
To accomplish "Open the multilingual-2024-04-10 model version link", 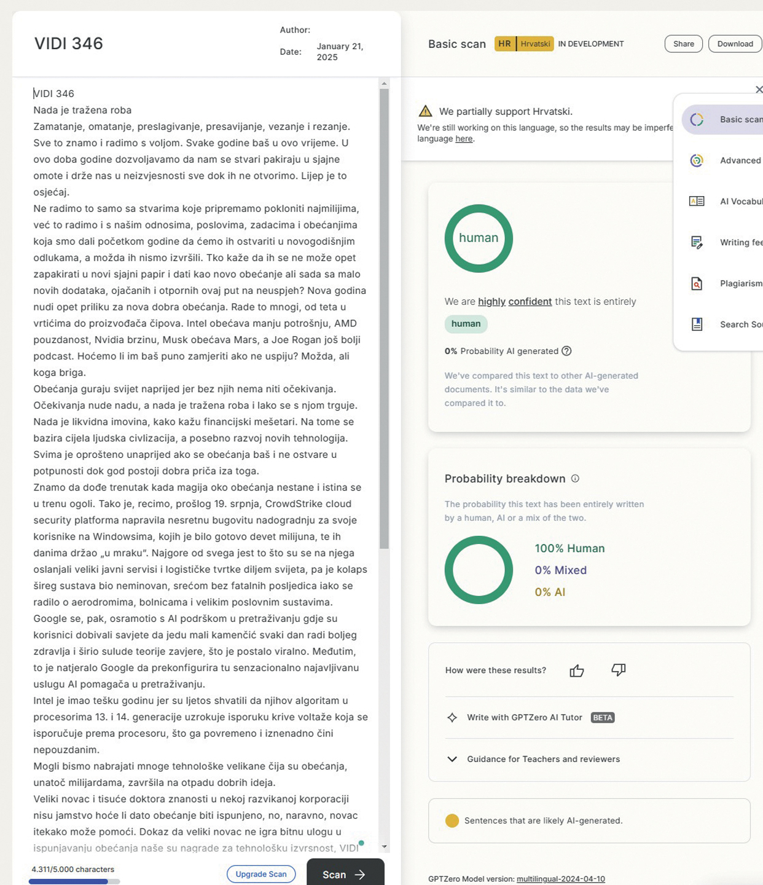I will [560, 879].
